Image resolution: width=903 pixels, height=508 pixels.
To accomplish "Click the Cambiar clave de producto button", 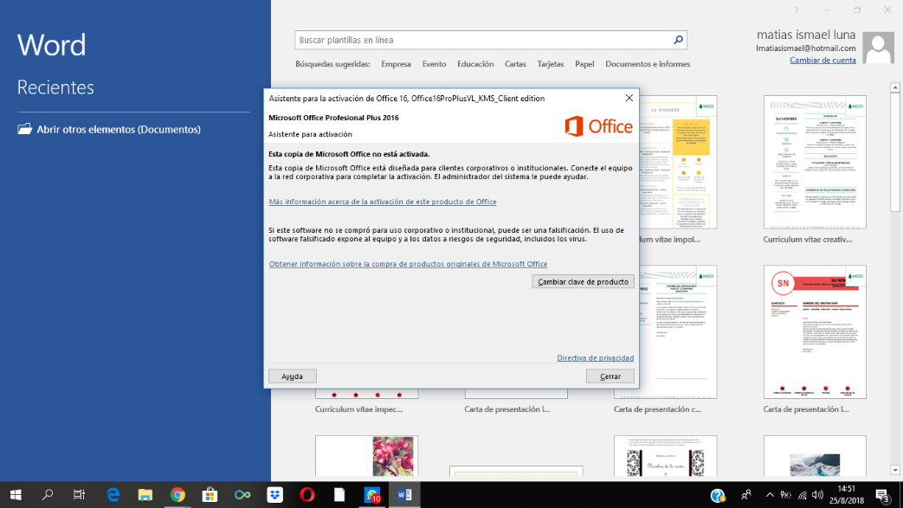I will tap(583, 281).
